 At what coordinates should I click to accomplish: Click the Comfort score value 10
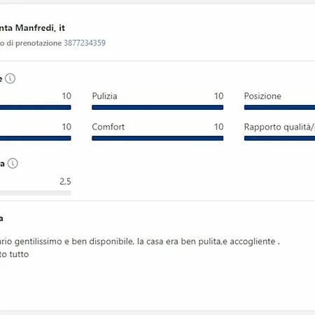coord(219,127)
